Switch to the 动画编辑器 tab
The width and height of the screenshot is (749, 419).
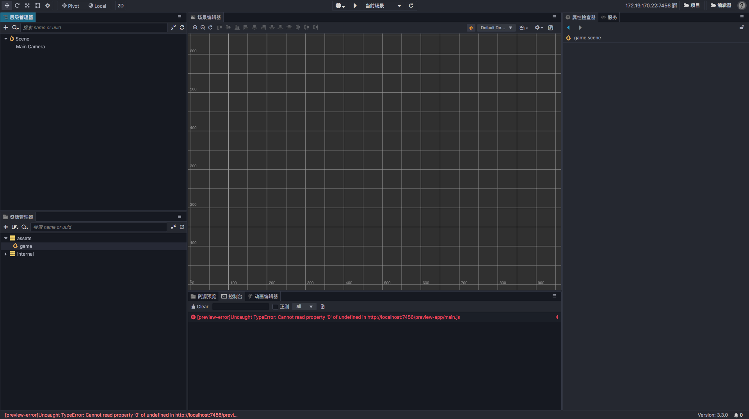coord(263,296)
